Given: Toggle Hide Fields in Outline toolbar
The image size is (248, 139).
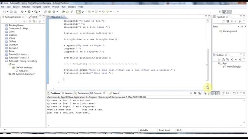Looking at the screenshot, I should coord(227,59).
